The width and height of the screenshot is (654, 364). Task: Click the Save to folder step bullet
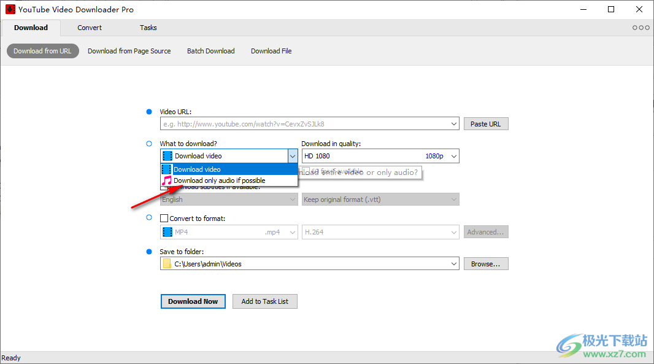click(x=149, y=252)
